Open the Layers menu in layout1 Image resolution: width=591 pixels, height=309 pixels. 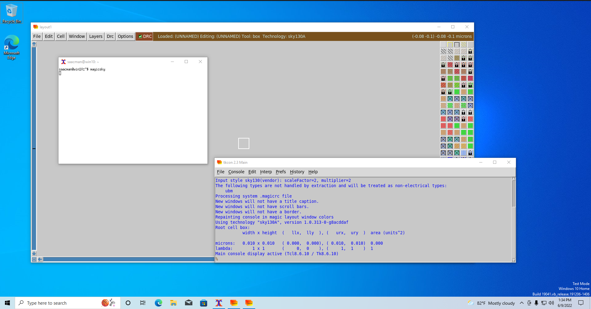tap(96, 36)
